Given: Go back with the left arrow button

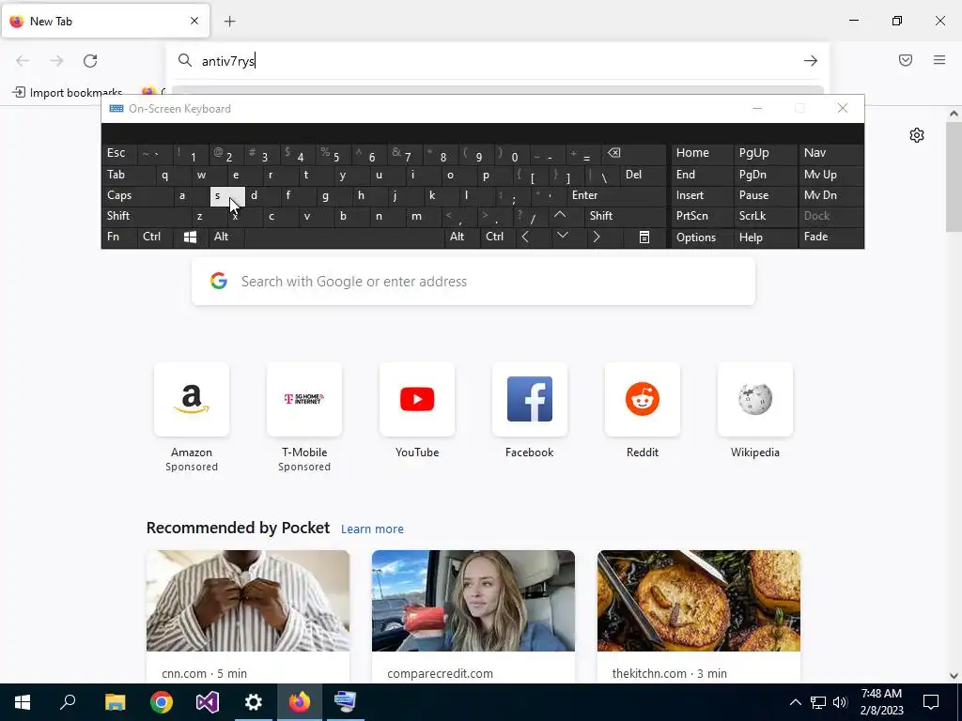Looking at the screenshot, I should click(23, 61).
